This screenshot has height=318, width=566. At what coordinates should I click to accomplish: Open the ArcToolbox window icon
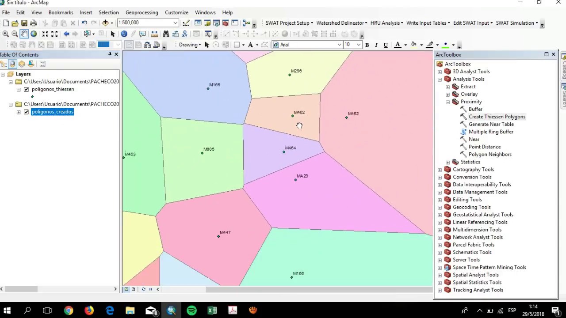click(x=226, y=23)
